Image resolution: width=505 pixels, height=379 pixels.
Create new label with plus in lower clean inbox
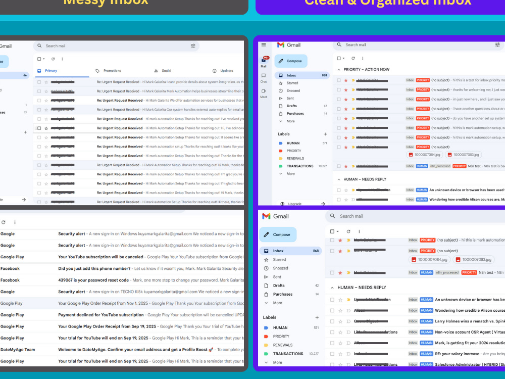317,317
